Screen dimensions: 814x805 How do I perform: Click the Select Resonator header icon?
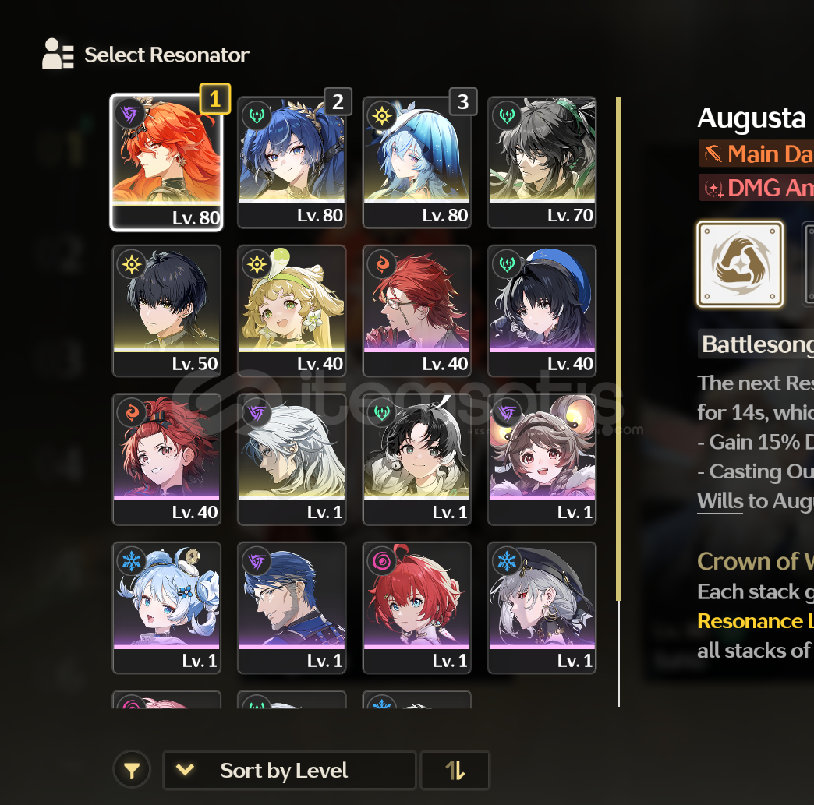[x=58, y=54]
